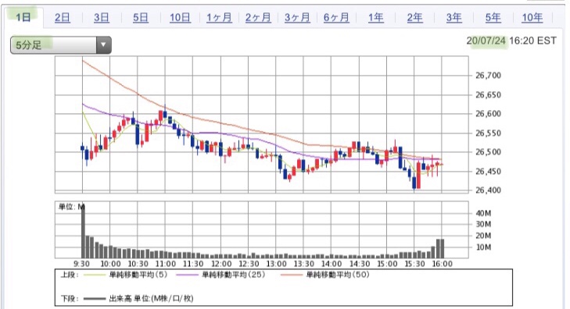Open the 3日 chart range

(x=102, y=17)
